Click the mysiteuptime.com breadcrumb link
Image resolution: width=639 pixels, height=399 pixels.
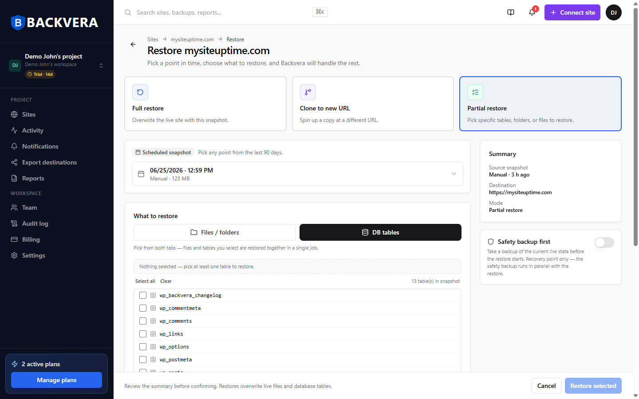tap(192, 39)
